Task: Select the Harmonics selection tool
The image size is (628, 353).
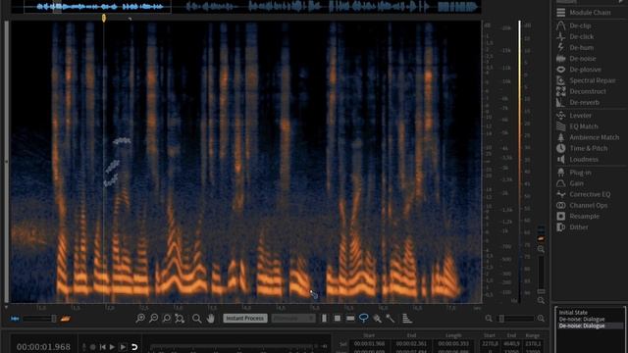Action: (x=406, y=318)
